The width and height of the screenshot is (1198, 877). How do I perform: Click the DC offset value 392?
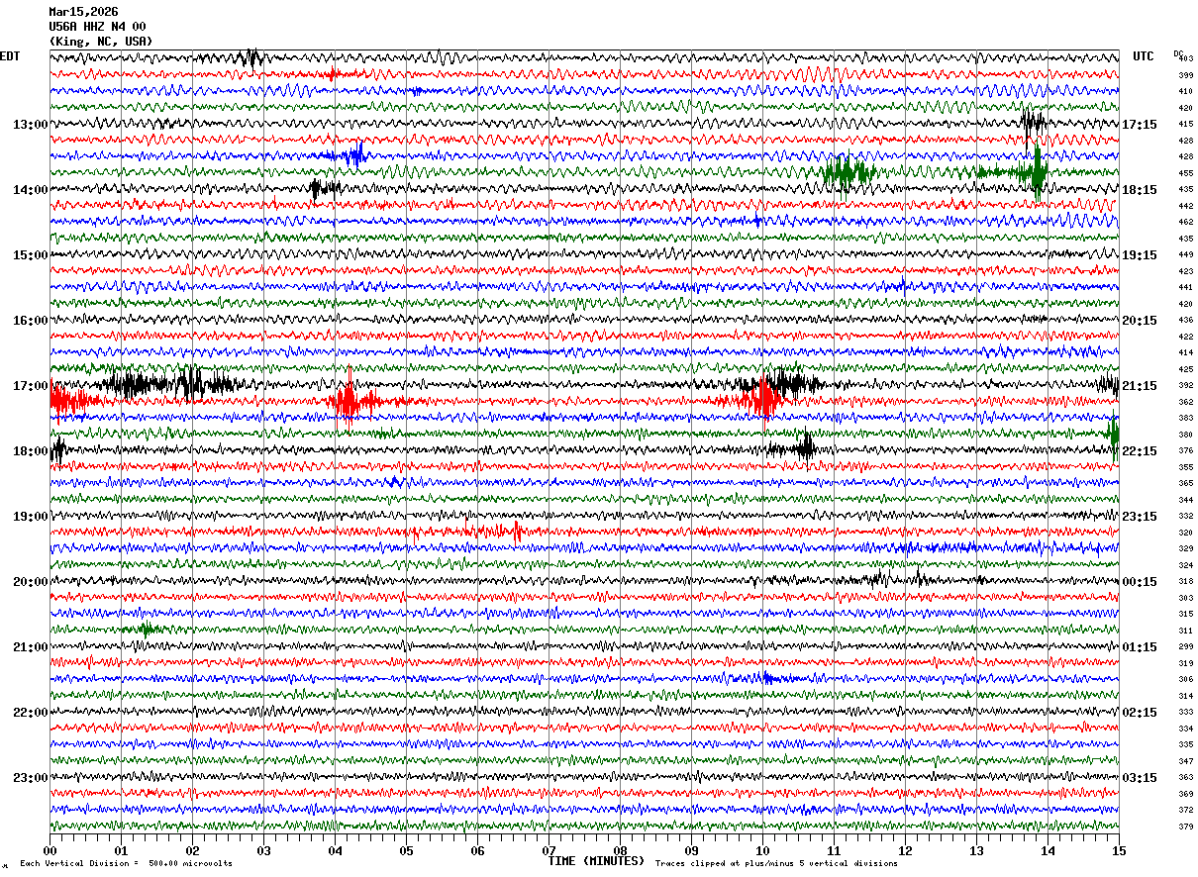(x=1185, y=386)
